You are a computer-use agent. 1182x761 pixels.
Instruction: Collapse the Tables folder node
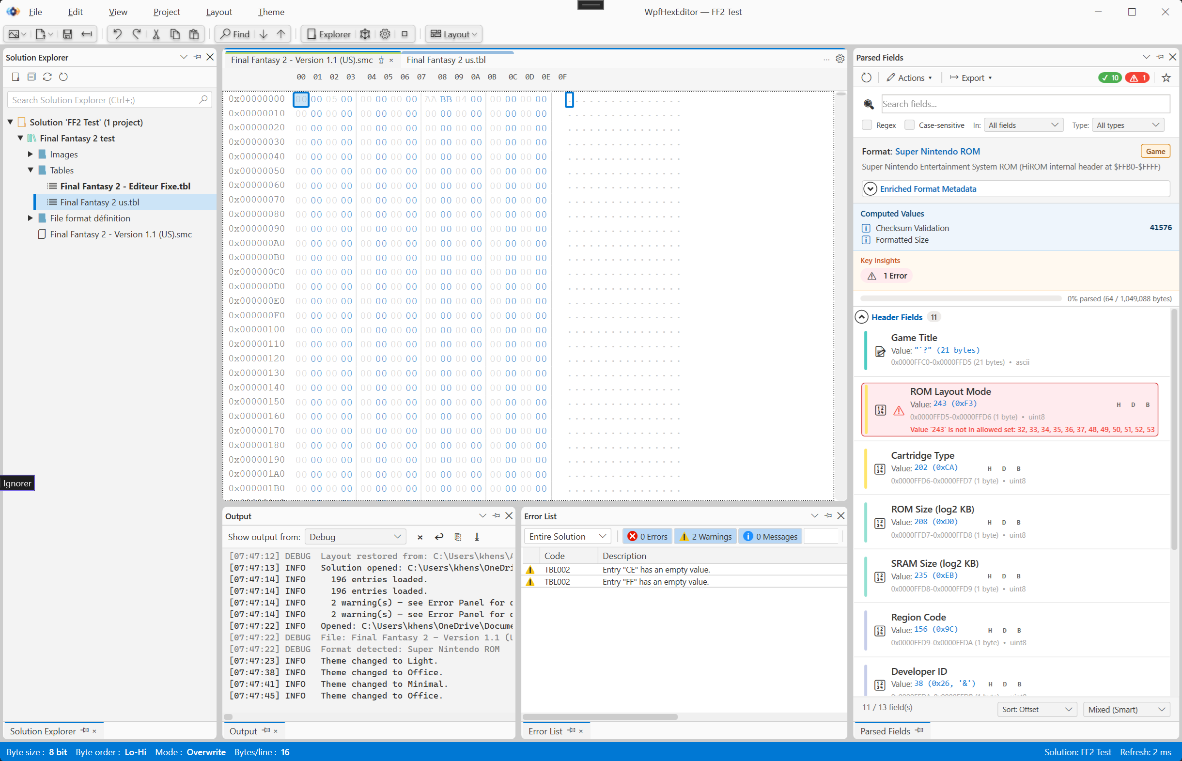(30, 170)
